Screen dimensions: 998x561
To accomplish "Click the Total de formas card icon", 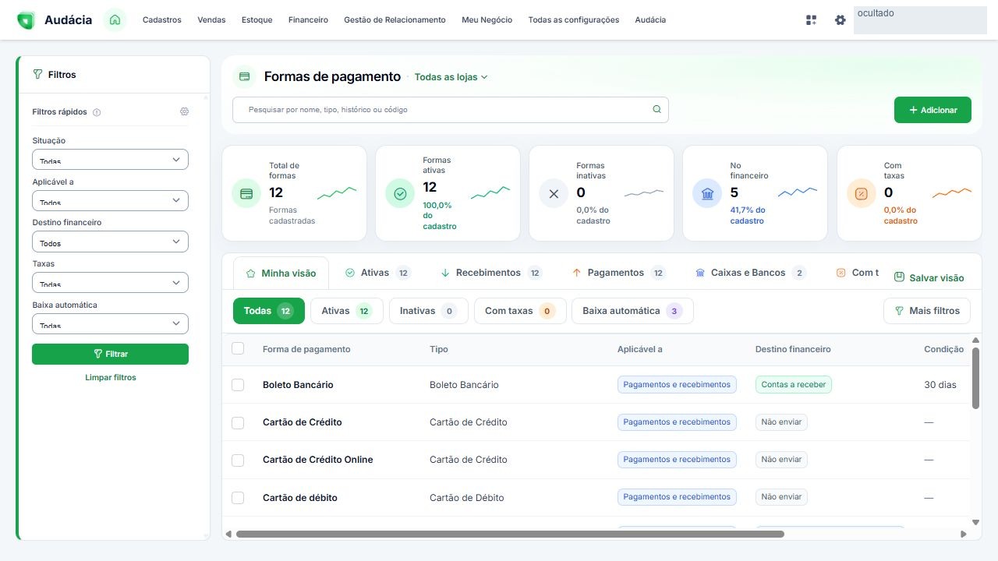I will (246, 193).
